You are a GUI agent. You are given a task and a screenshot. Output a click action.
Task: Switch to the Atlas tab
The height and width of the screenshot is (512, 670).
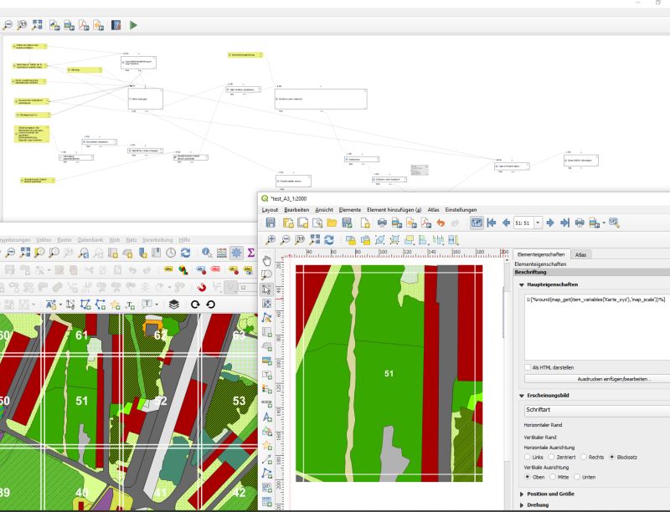(x=579, y=255)
